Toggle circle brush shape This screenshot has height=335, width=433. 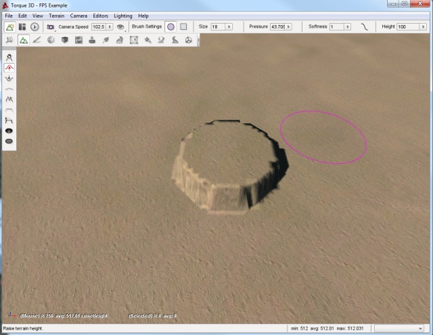(x=170, y=26)
